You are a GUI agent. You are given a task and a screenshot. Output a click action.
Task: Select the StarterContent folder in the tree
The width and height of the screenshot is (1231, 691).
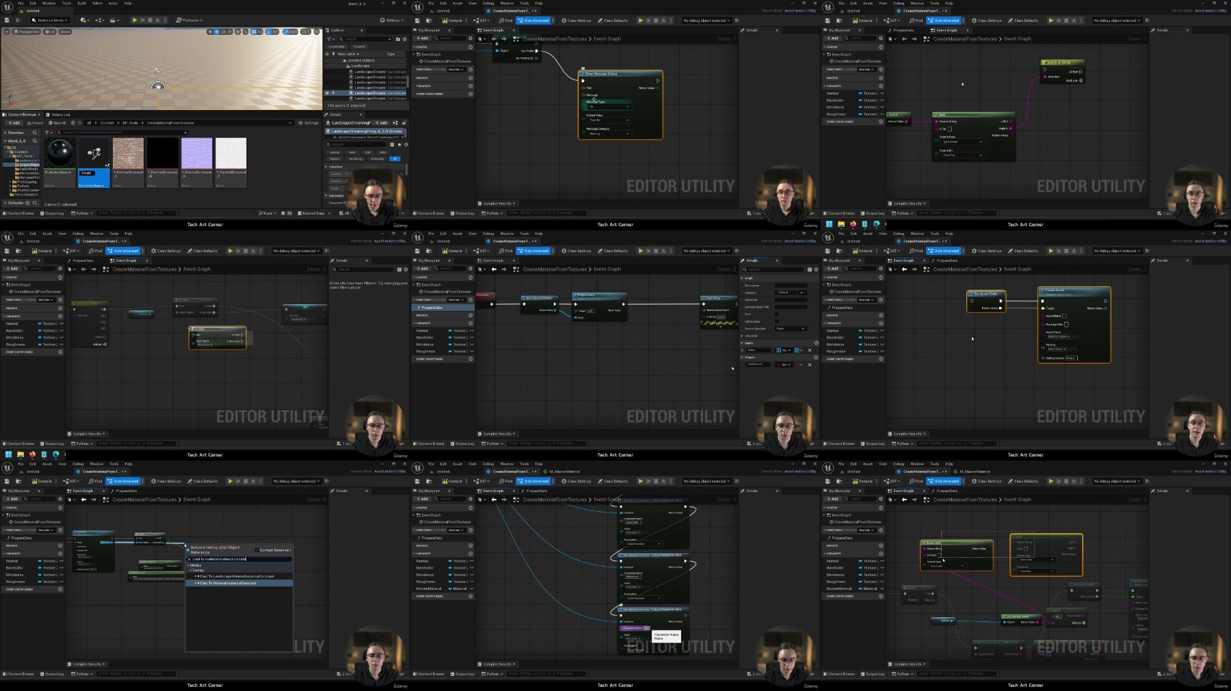point(27,190)
